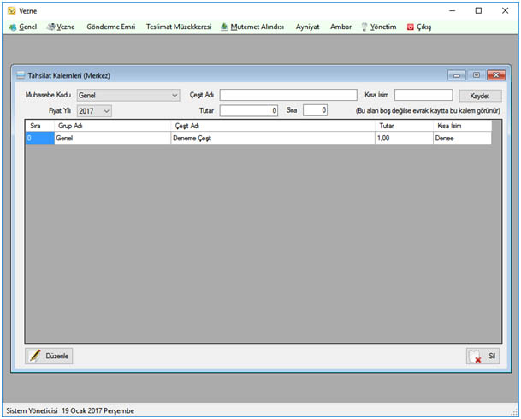Open the Gönderme Emri menu
The image size is (521, 419).
tap(111, 27)
